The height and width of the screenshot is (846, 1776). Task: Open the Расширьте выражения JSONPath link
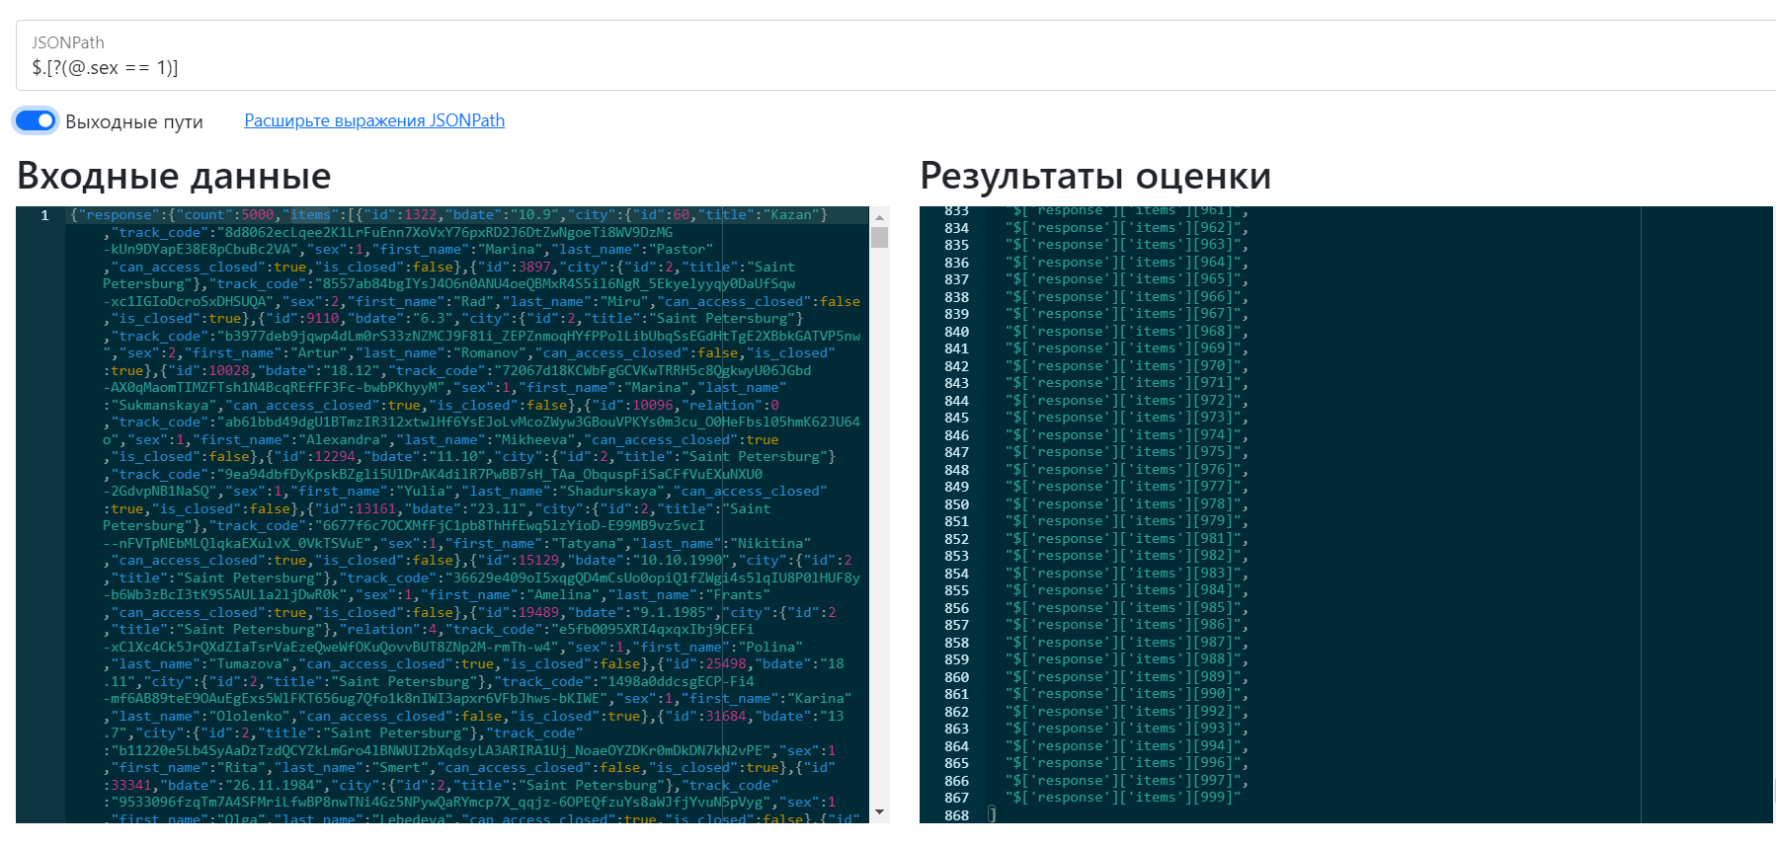click(x=374, y=120)
